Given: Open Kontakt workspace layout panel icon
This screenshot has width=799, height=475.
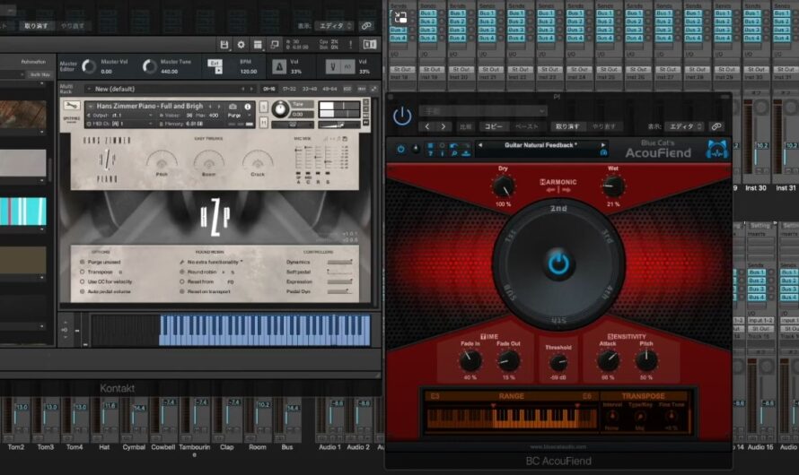Looking at the screenshot, I should (x=258, y=45).
